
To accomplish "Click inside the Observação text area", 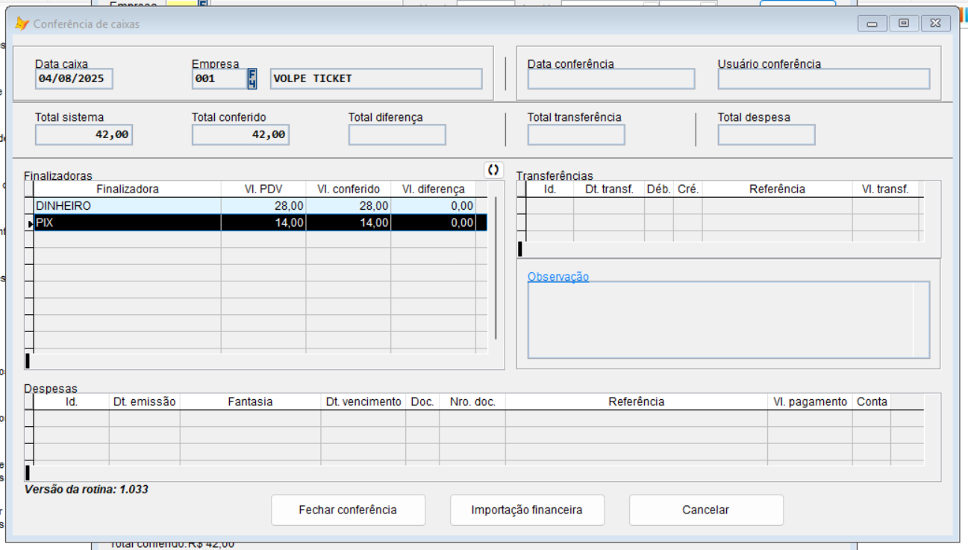I will [720, 319].
